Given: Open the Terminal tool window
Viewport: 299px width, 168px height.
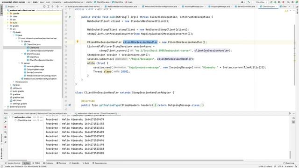Looking at the screenshot, I should (x=61, y=163).
